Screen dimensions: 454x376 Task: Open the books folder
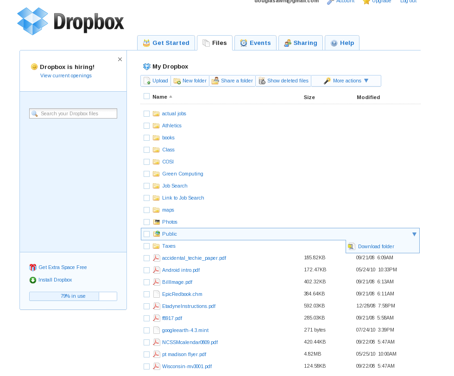tap(168, 138)
